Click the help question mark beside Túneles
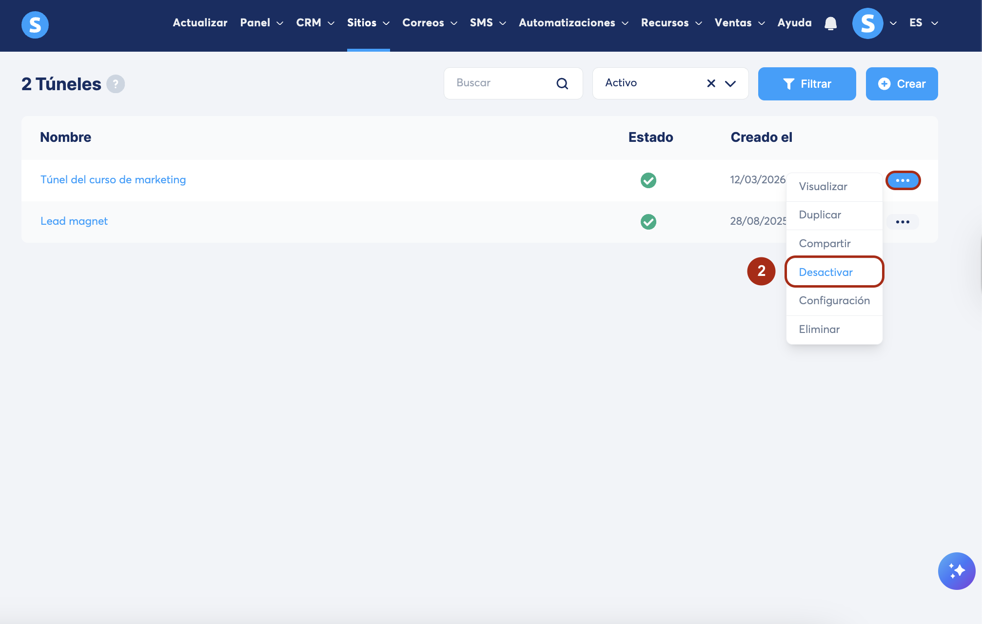 pyautogui.click(x=116, y=84)
